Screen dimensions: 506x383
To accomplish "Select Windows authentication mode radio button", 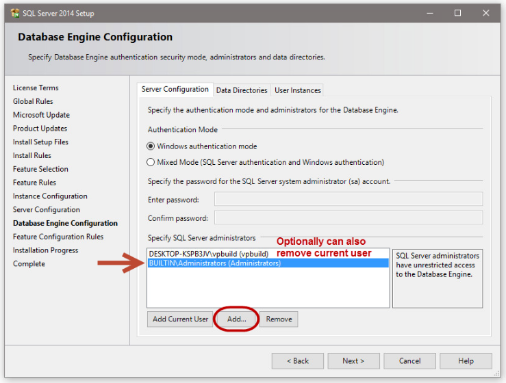I will tap(151, 146).
